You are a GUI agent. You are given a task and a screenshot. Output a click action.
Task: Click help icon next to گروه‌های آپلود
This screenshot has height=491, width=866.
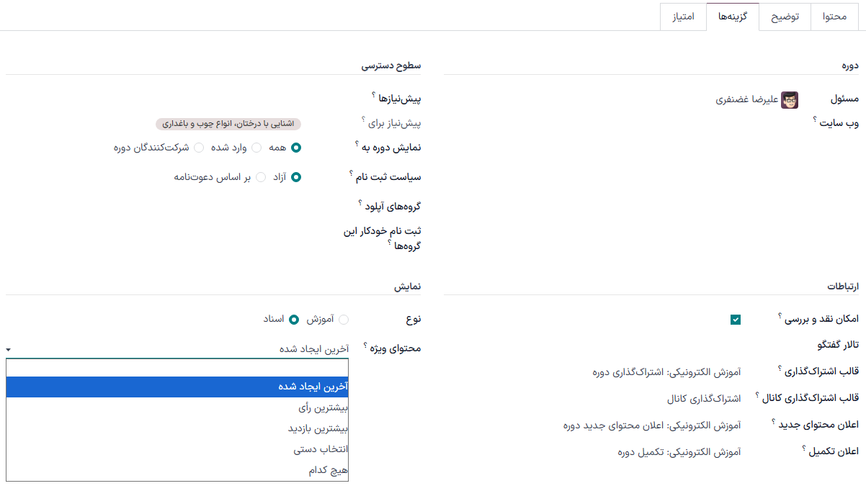[x=360, y=202]
